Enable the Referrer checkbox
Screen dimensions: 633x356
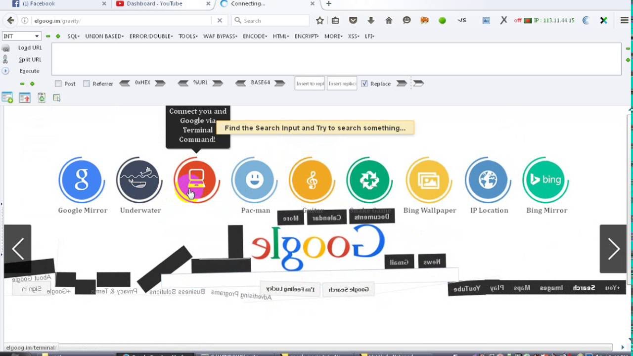tap(87, 84)
